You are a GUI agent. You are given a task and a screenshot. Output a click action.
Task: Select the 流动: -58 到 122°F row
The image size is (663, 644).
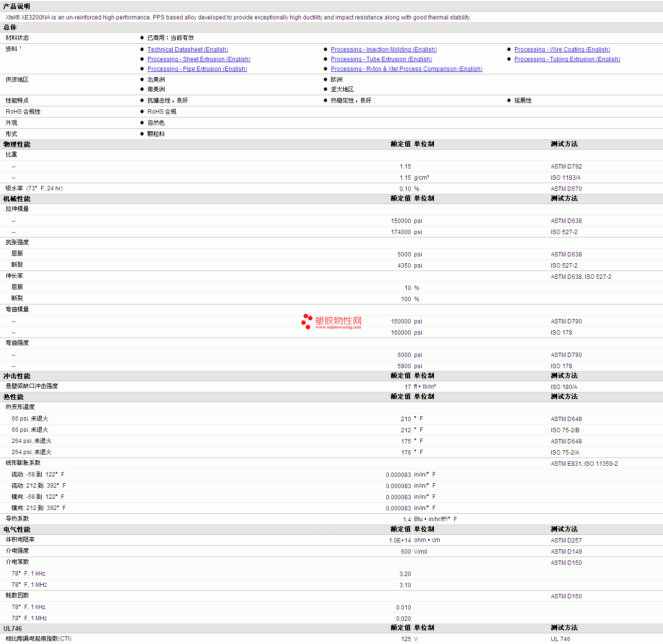click(x=331, y=475)
